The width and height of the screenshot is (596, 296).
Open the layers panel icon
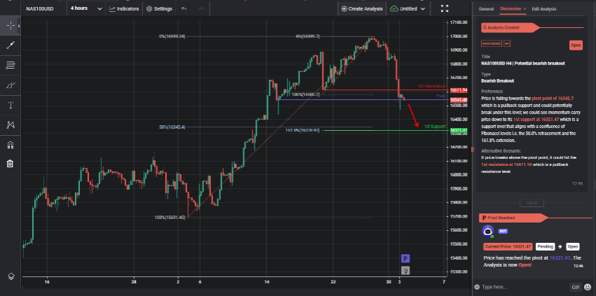point(11,276)
